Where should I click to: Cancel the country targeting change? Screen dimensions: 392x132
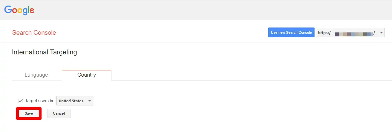coord(59,113)
